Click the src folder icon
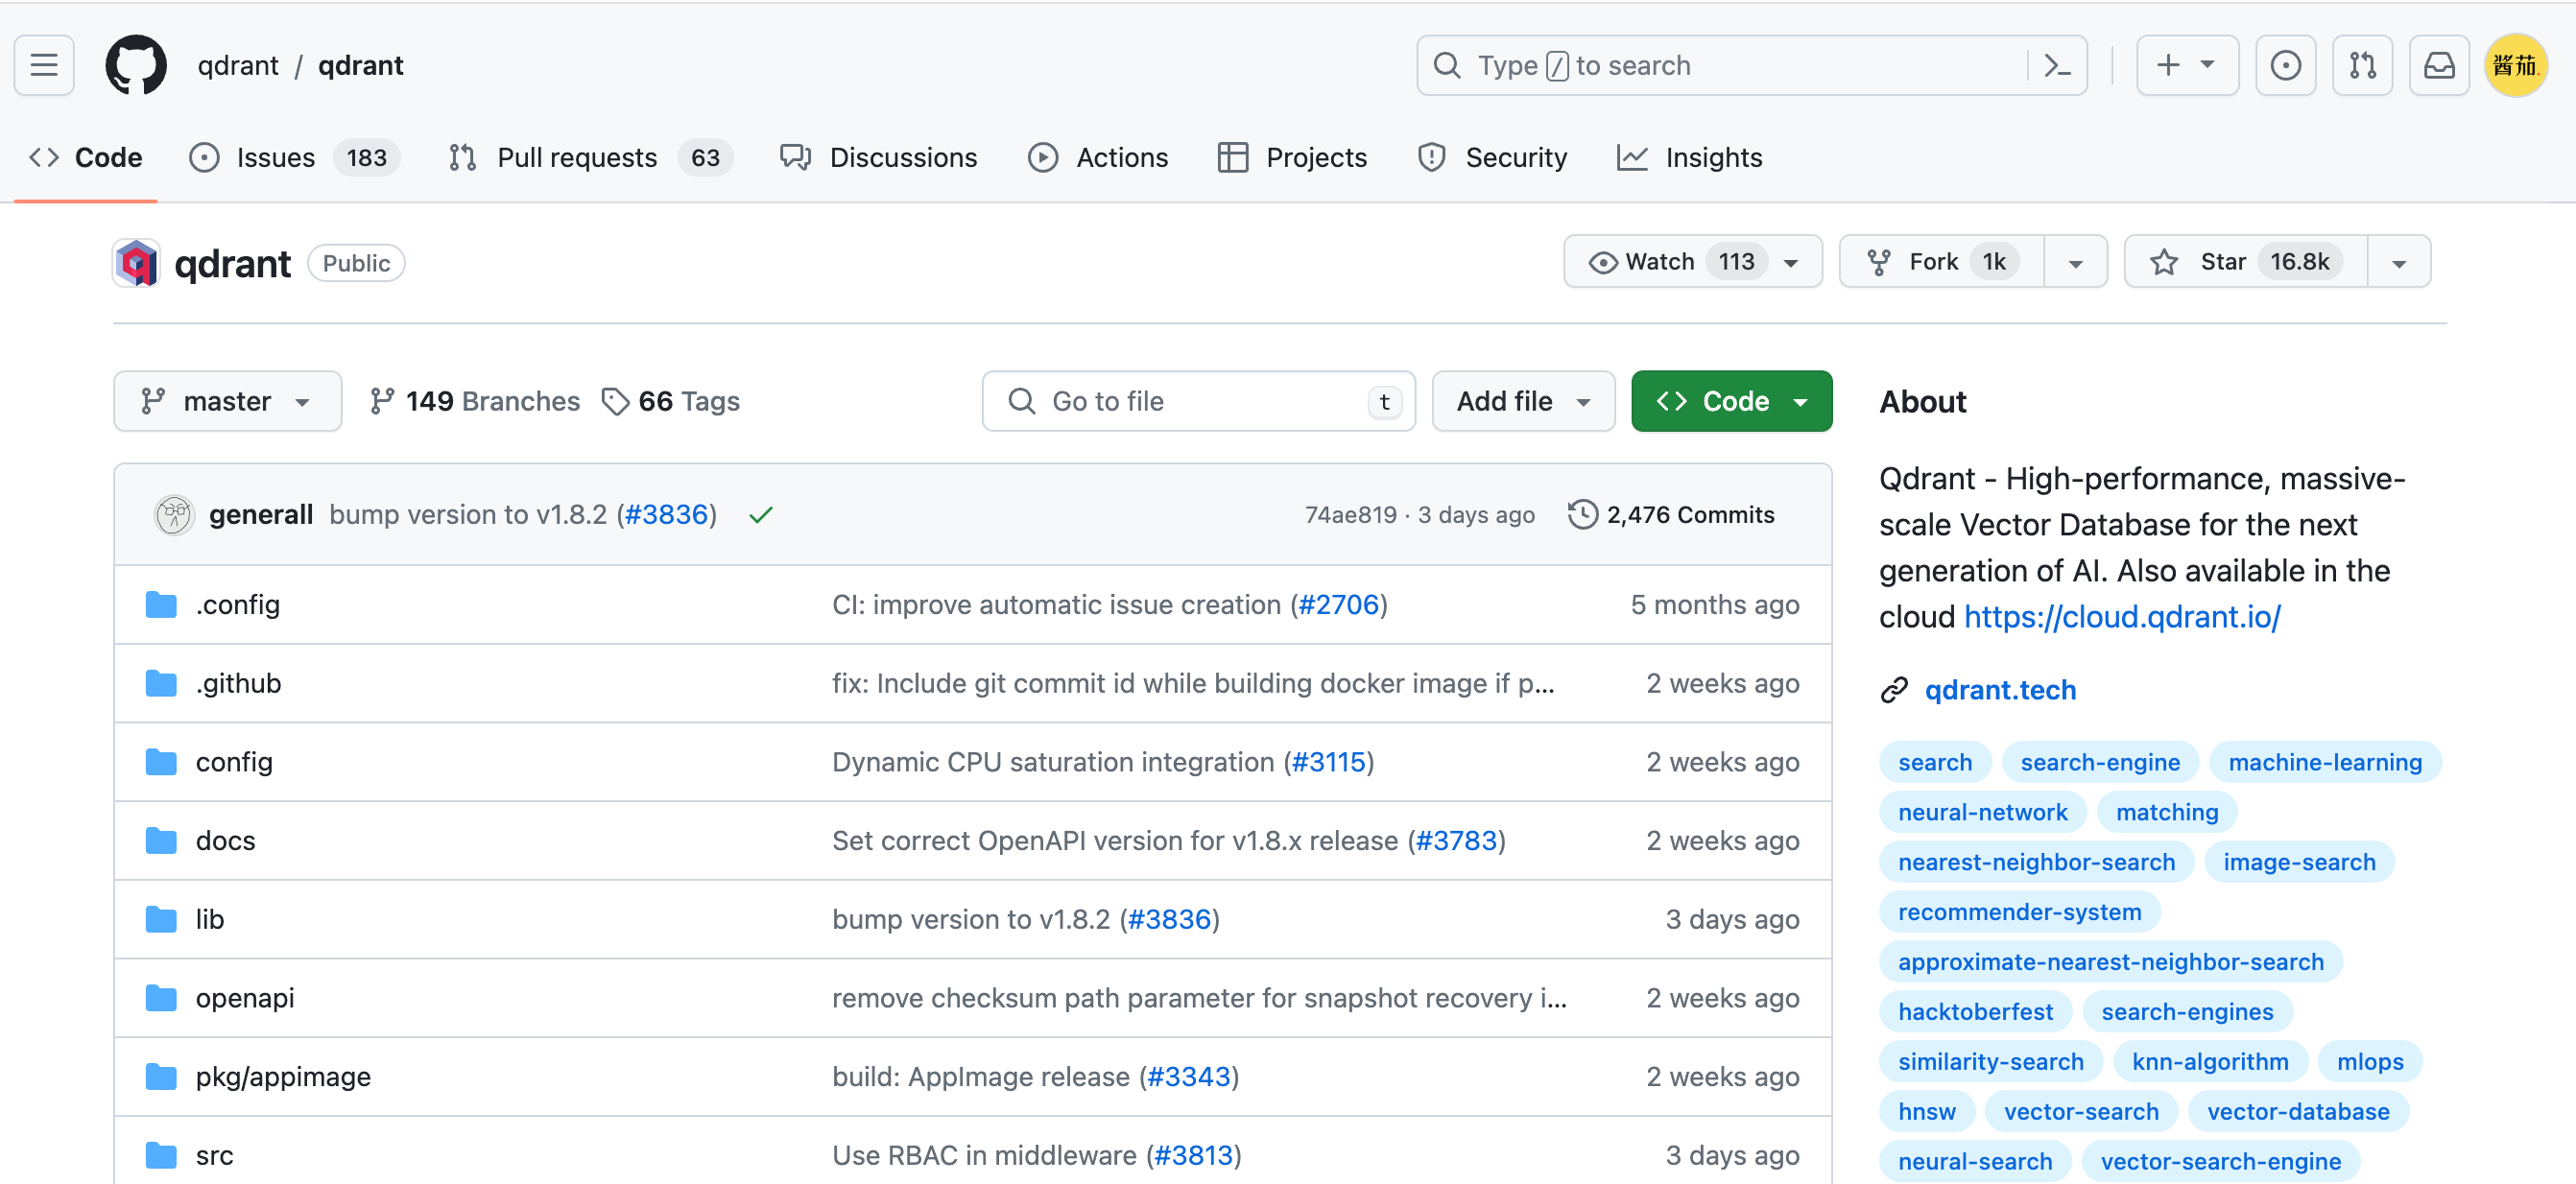The height and width of the screenshot is (1184, 2576). point(161,1155)
